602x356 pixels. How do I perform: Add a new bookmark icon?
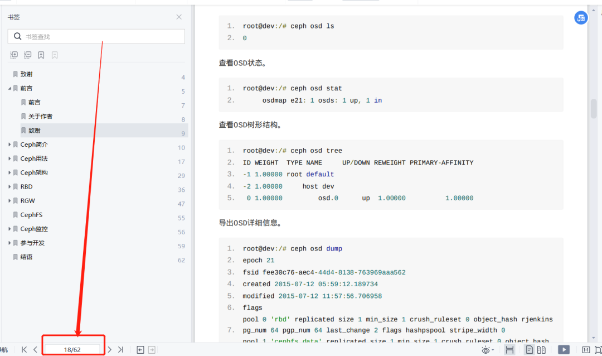(41, 55)
